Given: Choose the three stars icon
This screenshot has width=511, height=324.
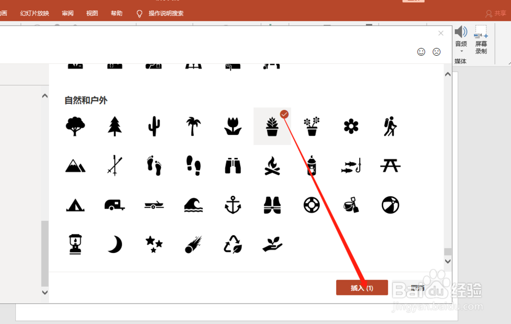Looking at the screenshot, I should click(154, 244).
